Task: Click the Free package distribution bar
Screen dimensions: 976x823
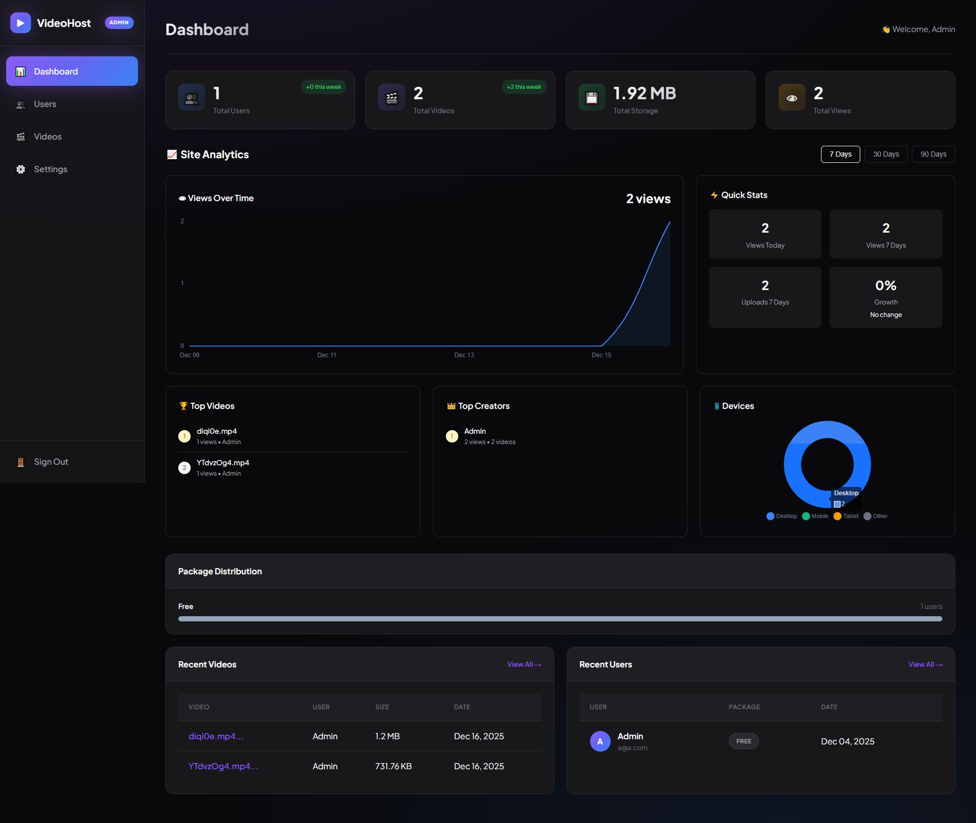Action: click(560, 619)
